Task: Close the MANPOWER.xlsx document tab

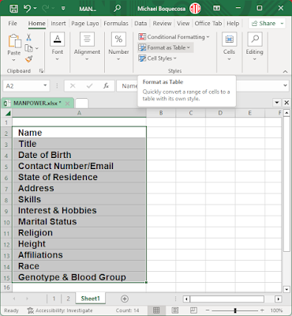Action: coord(68,103)
